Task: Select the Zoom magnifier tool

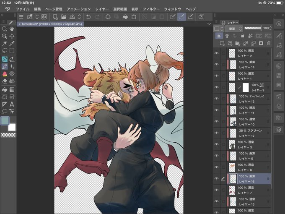Action: click(x=4, y=29)
